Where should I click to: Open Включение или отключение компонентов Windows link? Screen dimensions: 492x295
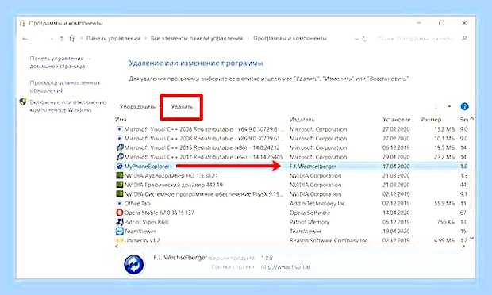(67, 106)
